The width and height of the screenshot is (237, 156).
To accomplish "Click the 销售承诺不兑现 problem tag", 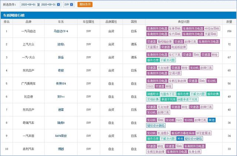I will click(x=187, y=99).
